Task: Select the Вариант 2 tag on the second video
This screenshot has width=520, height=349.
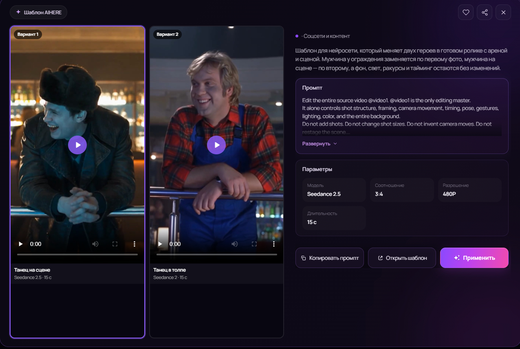Action: 167,34
